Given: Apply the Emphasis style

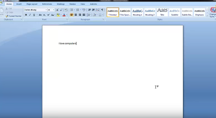Looking at the screenshot, I should coord(199,12).
